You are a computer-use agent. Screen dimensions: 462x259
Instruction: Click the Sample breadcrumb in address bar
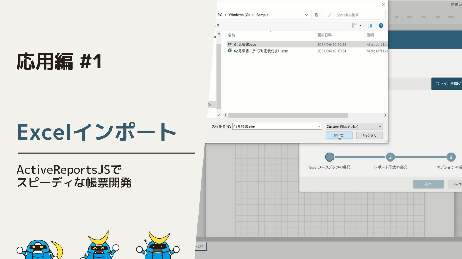[x=262, y=15]
